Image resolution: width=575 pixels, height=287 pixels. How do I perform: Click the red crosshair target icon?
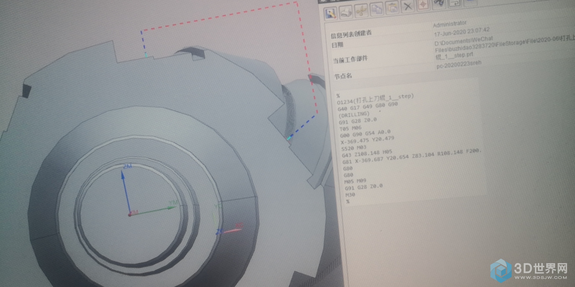[423, 4]
